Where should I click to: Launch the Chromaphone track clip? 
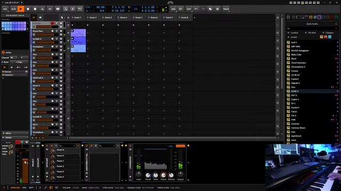point(72,46)
